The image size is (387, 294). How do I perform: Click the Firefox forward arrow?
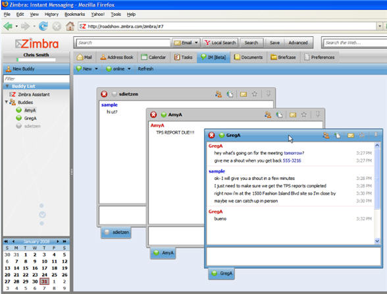click(x=26, y=26)
